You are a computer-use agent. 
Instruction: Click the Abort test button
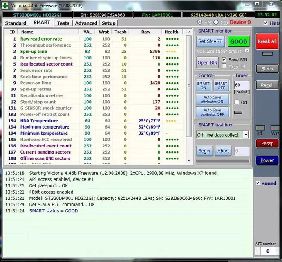point(223,151)
